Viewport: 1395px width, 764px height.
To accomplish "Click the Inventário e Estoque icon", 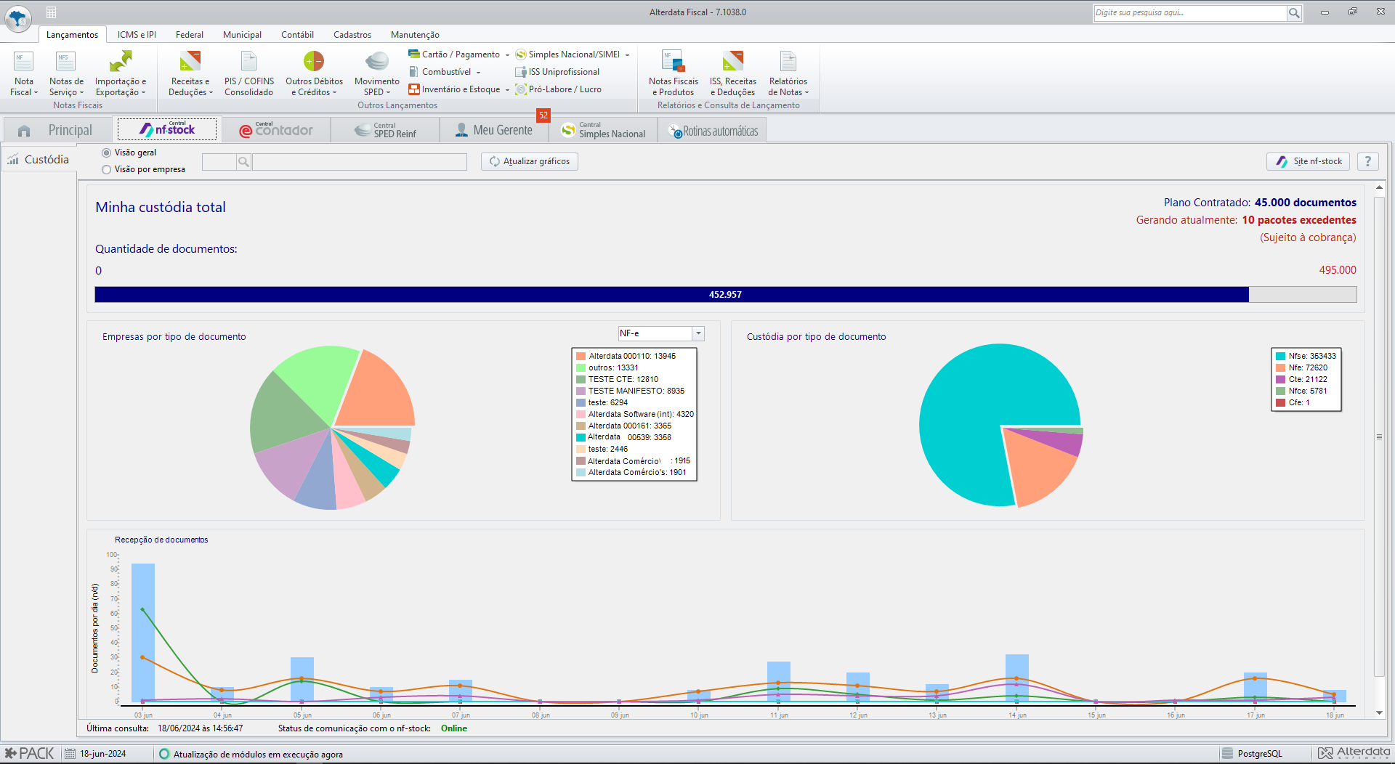I will [x=414, y=89].
